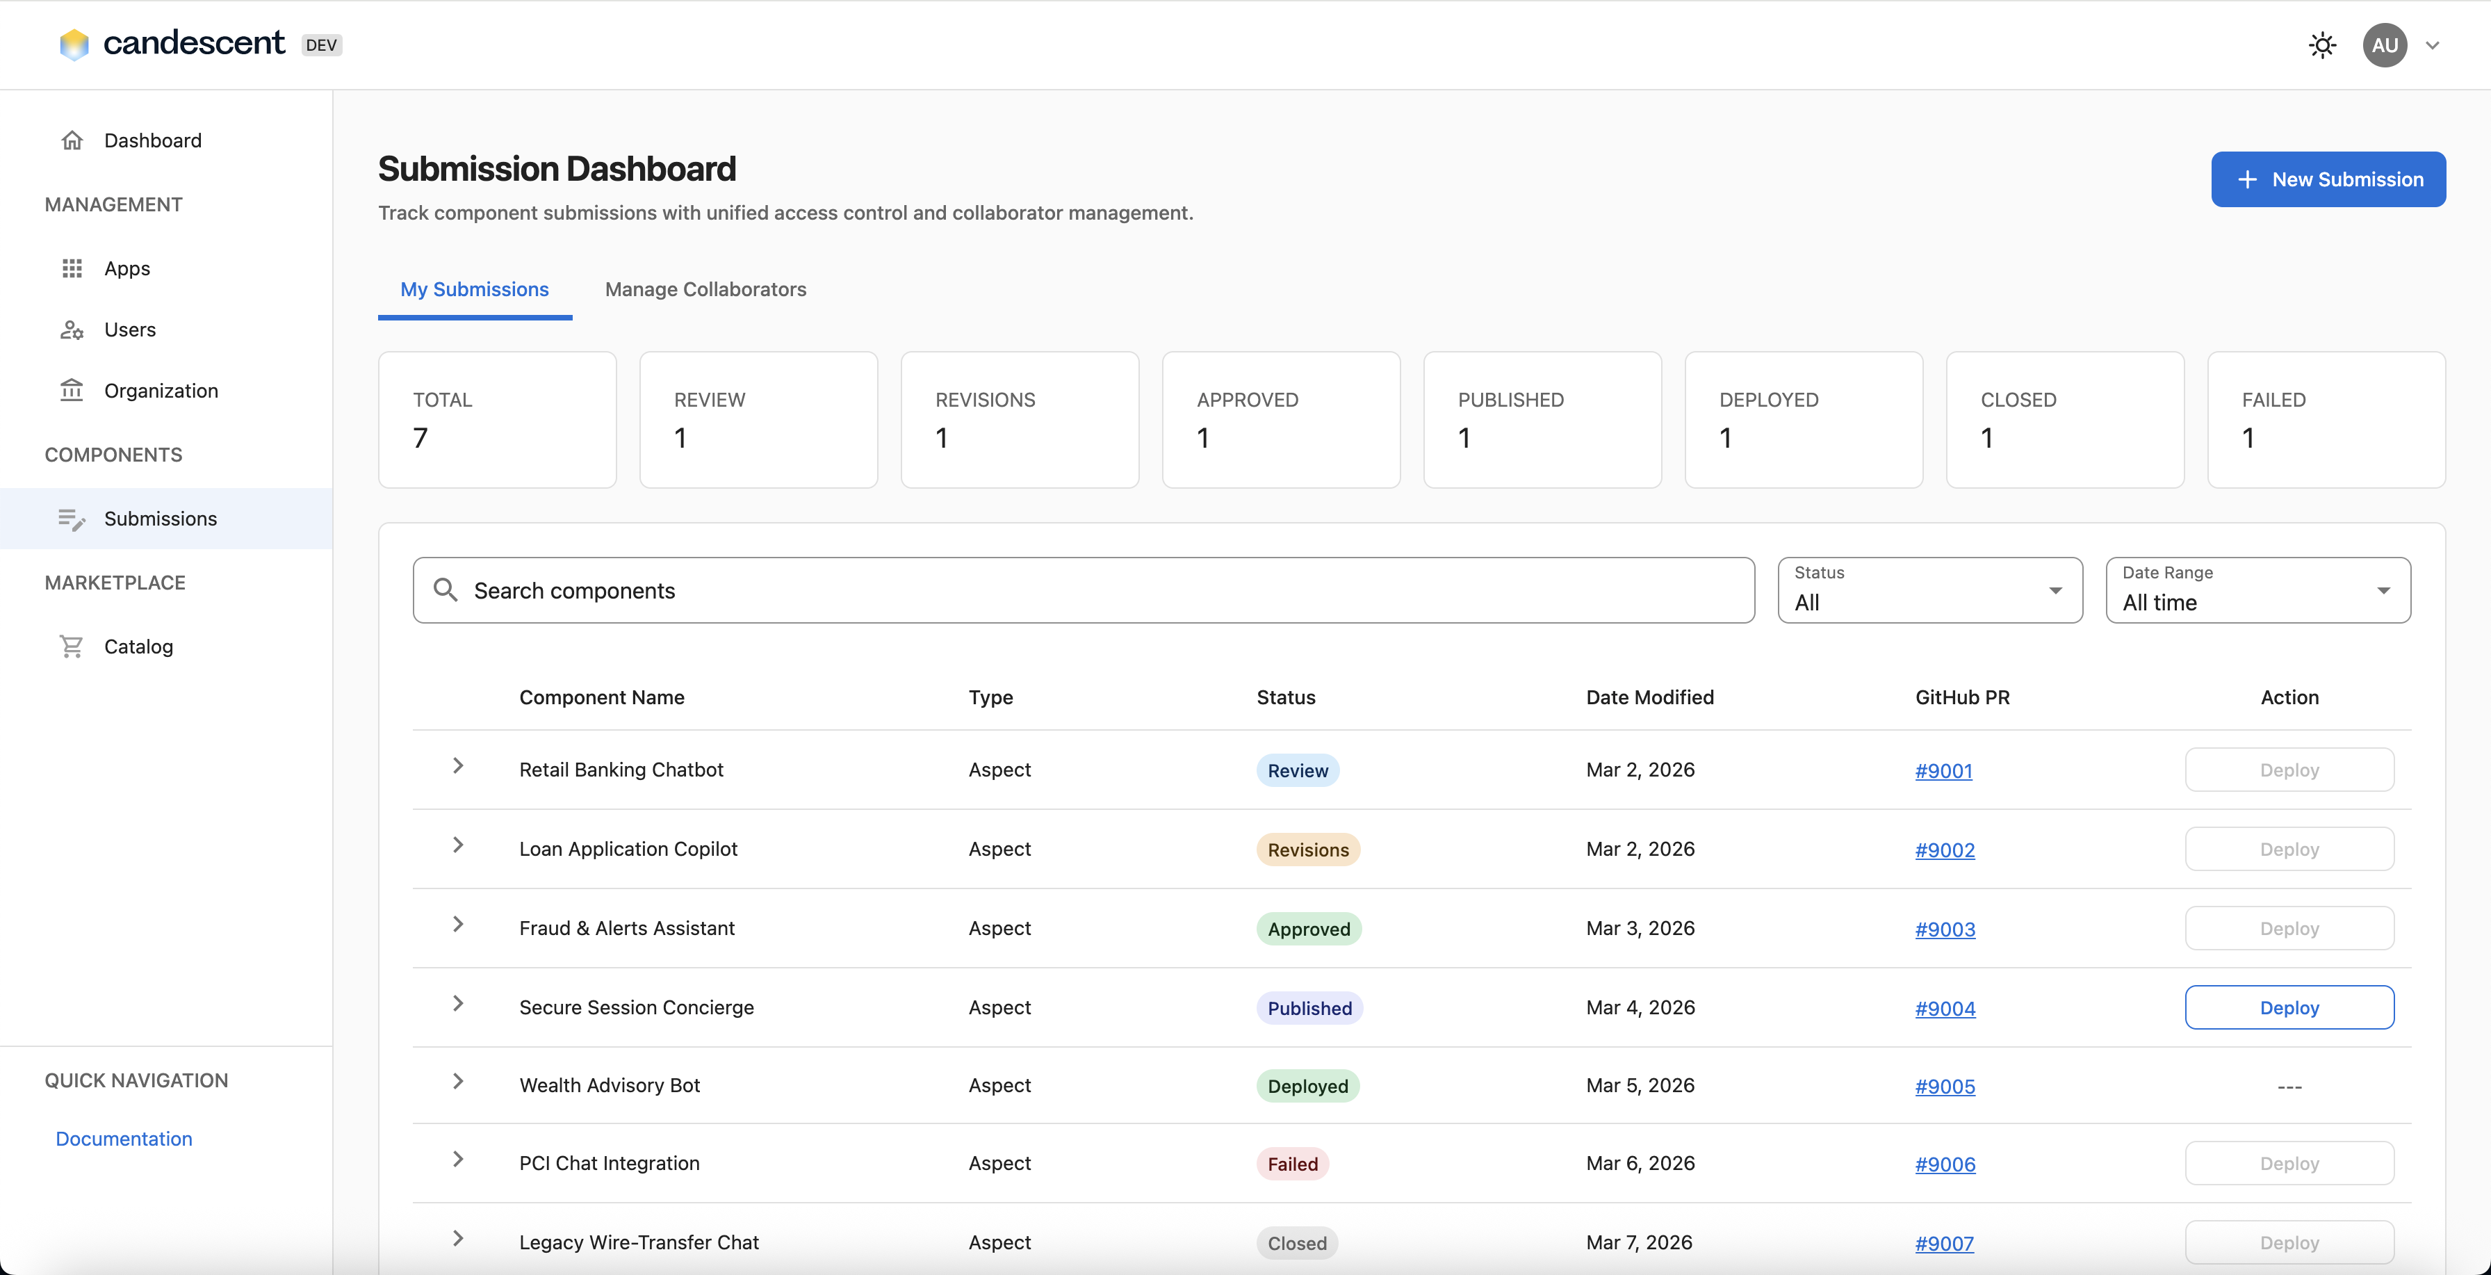
Task: Open Users via the people icon
Action: (x=72, y=329)
